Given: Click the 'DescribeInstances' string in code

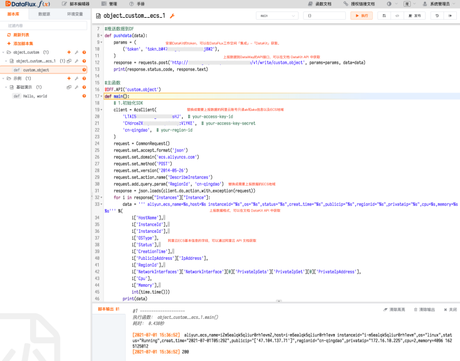Looking at the screenshot, I should [x=189, y=177].
